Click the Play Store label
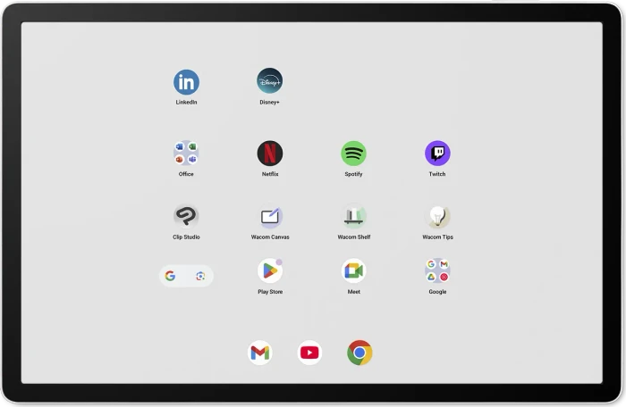This screenshot has height=407, width=626. tap(270, 292)
